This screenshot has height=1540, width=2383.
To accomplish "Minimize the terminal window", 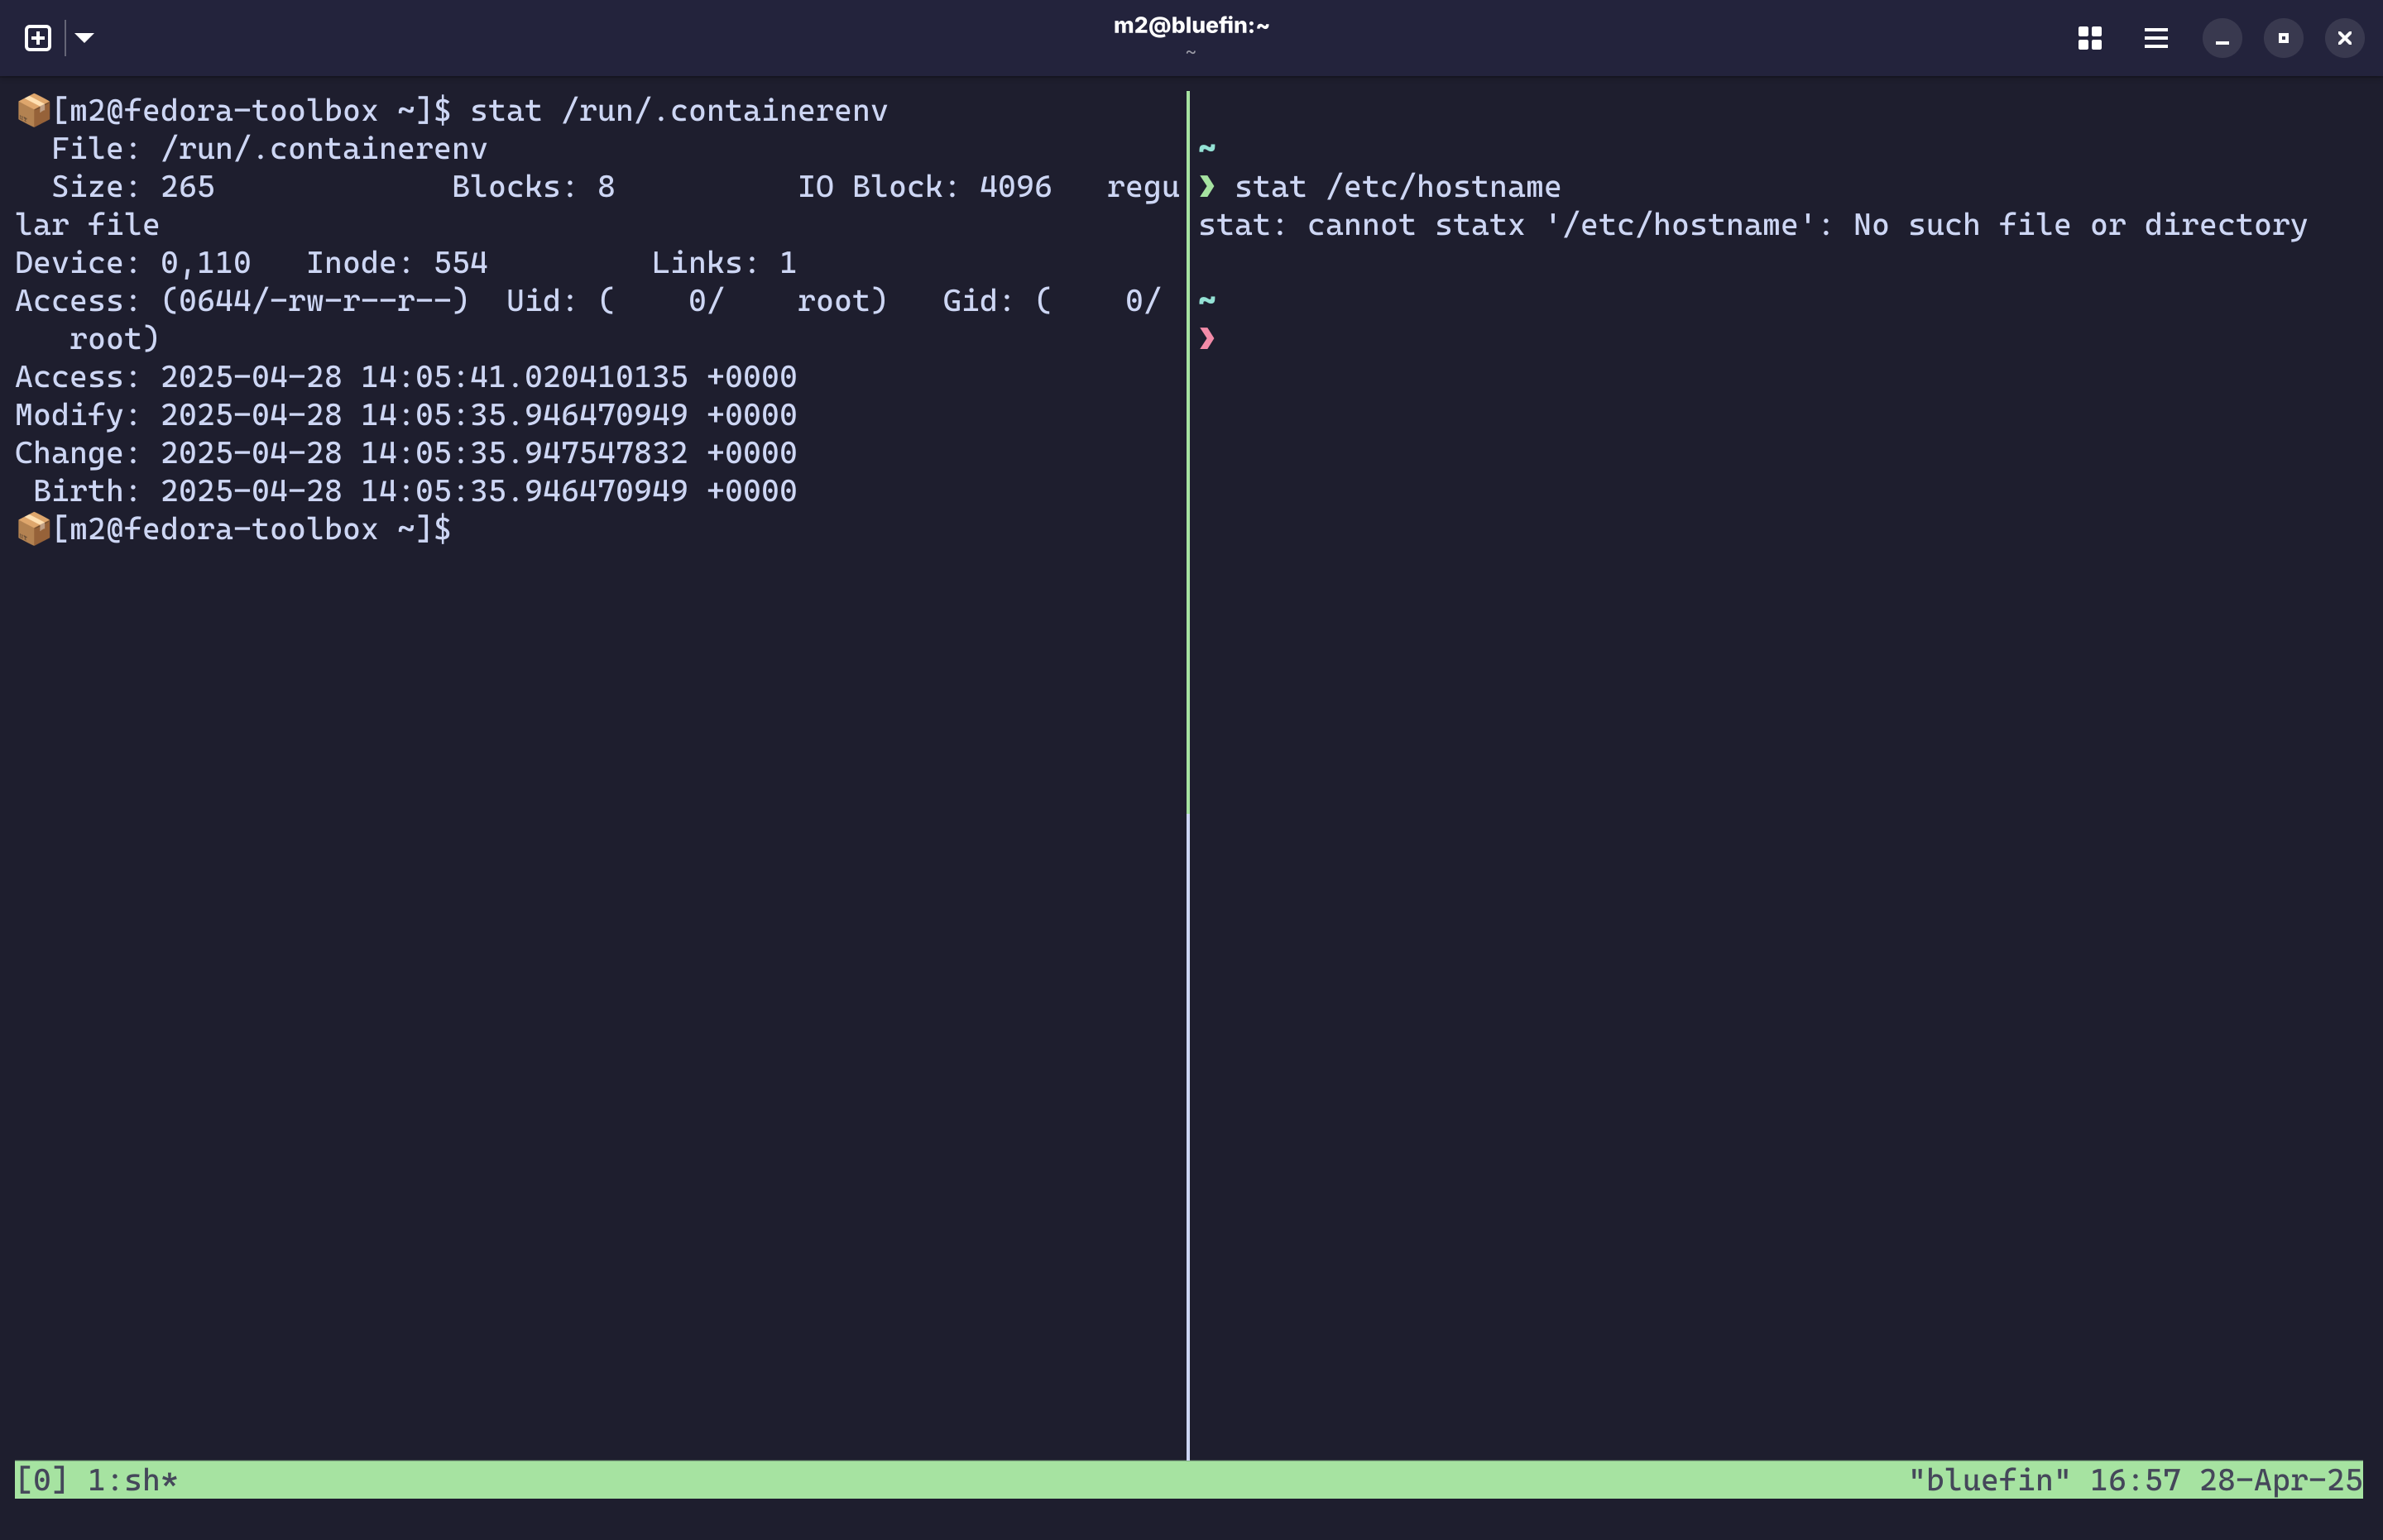I will (2222, 38).
